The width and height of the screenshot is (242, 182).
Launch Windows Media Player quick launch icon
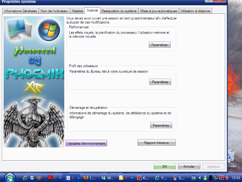[32, 178]
